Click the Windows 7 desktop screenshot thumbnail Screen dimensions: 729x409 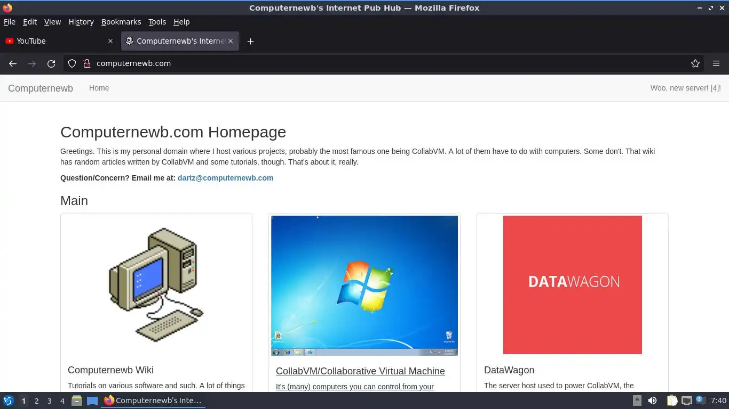[364, 285]
